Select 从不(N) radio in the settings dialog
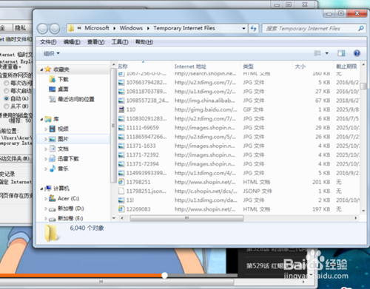Image resolution: width=370 pixels, height=289 pixels. [x=7, y=106]
